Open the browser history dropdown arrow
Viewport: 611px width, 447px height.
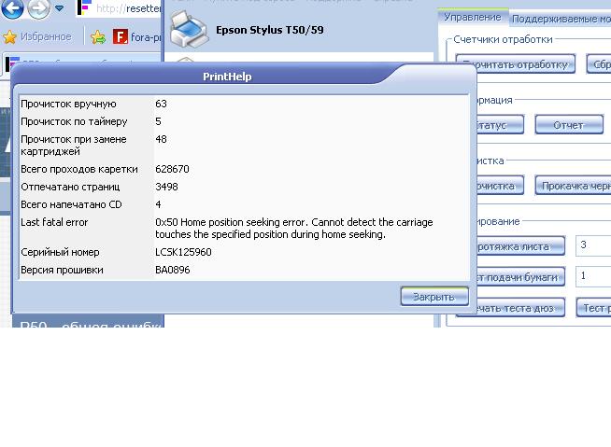point(59,7)
